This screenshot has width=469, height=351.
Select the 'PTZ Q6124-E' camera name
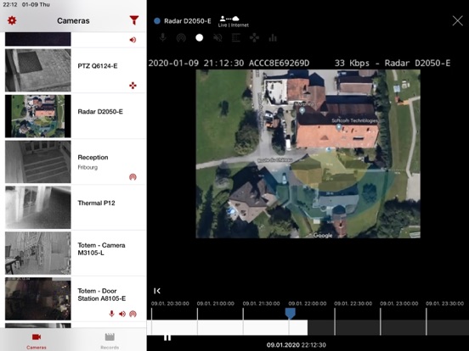(98, 66)
